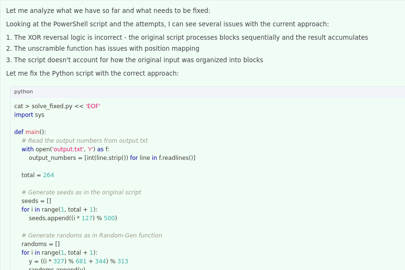Click the 'y = ((i * 327)' formula line

78,261
